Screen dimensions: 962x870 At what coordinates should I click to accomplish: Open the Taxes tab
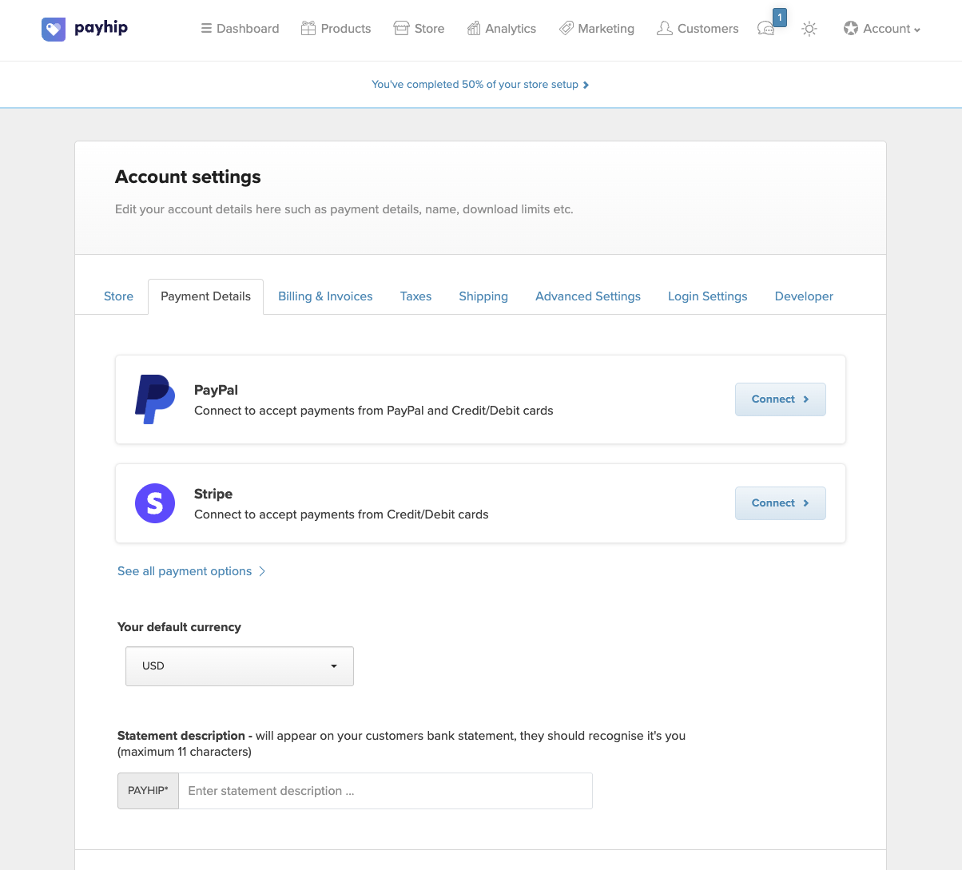[415, 296]
